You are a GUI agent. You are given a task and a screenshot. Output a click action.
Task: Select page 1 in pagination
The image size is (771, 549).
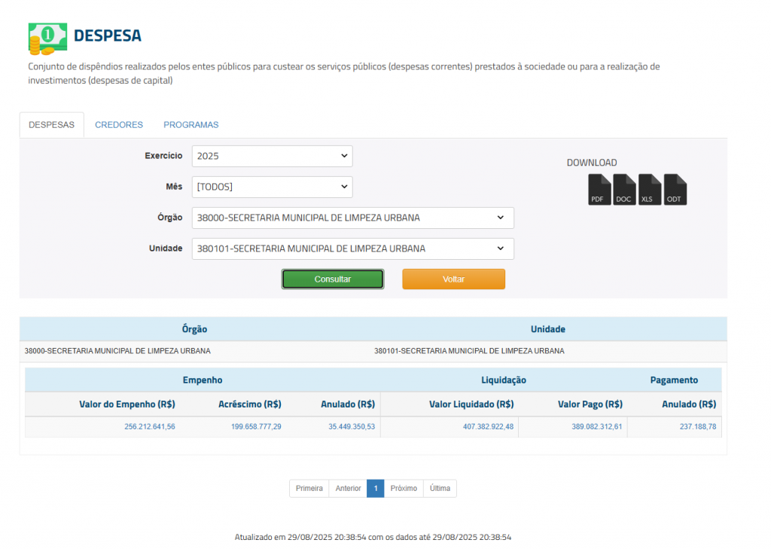click(375, 489)
